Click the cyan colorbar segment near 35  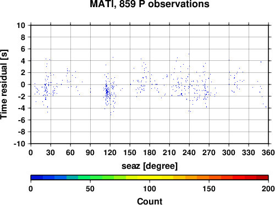73,178
